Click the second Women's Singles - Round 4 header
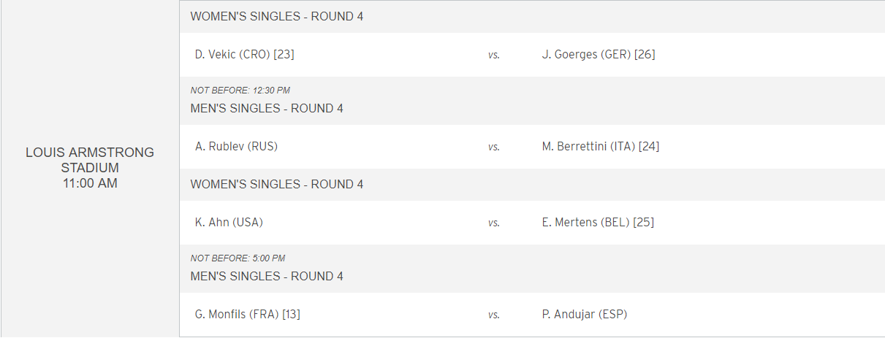Image resolution: width=885 pixels, height=338 pixels. tap(277, 184)
